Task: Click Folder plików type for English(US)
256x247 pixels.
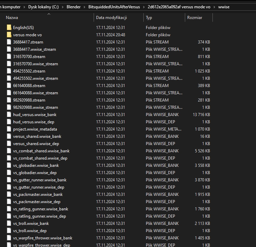Action: click(158, 28)
